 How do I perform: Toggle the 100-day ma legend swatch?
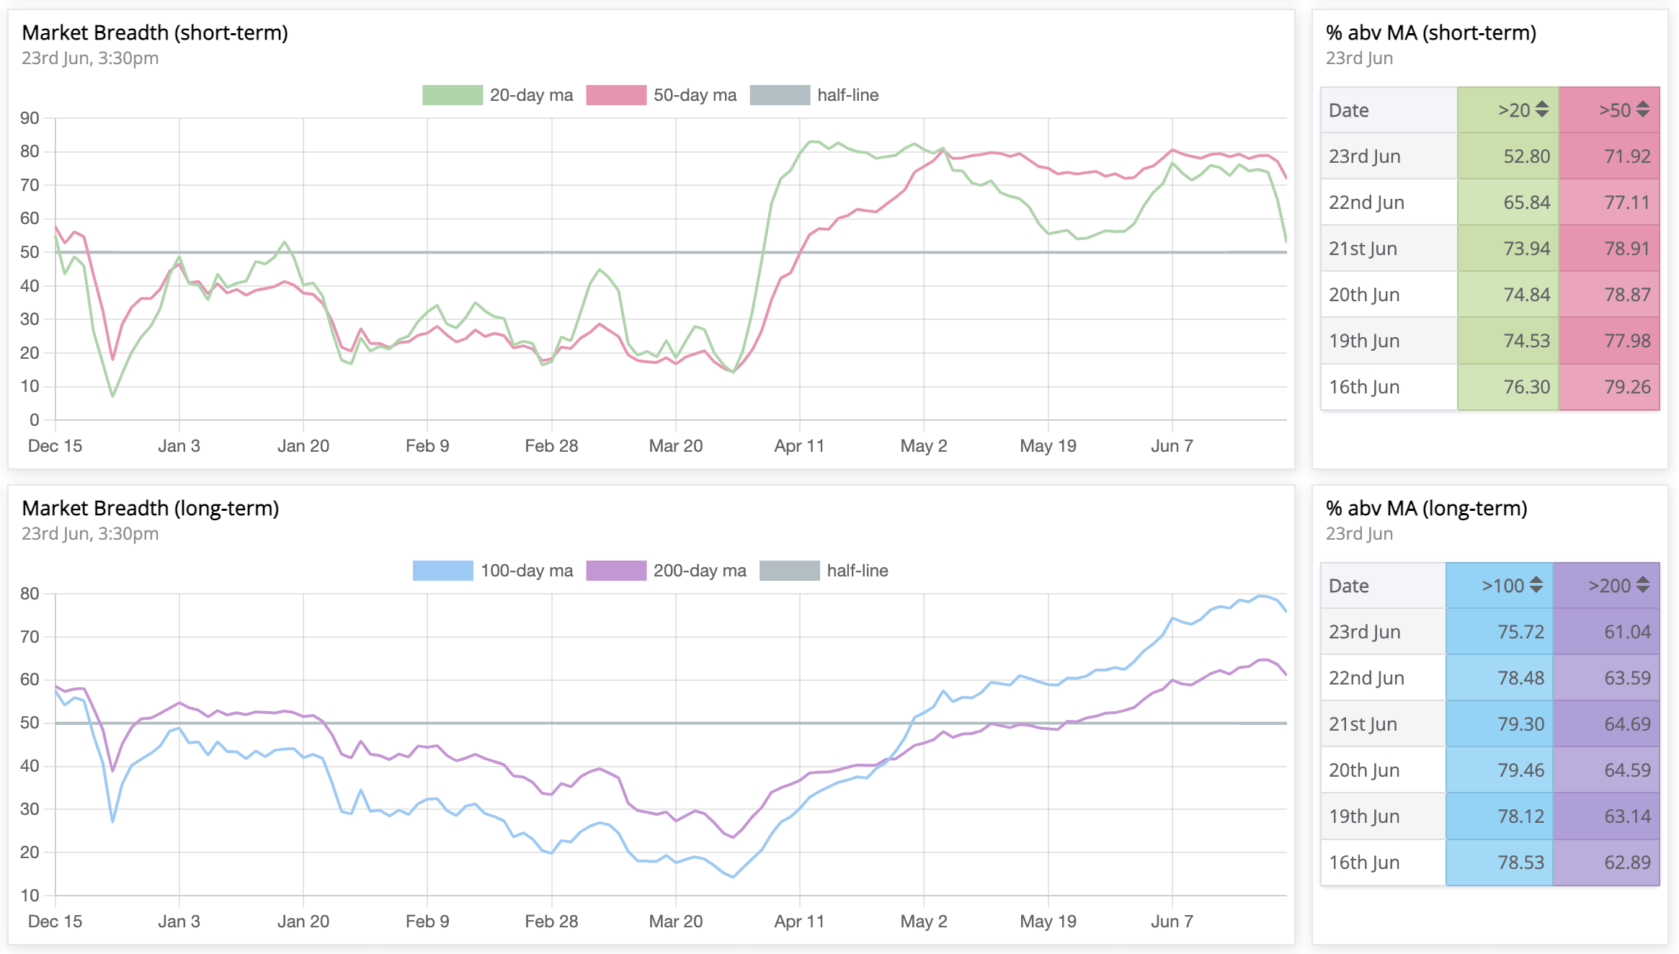click(443, 571)
